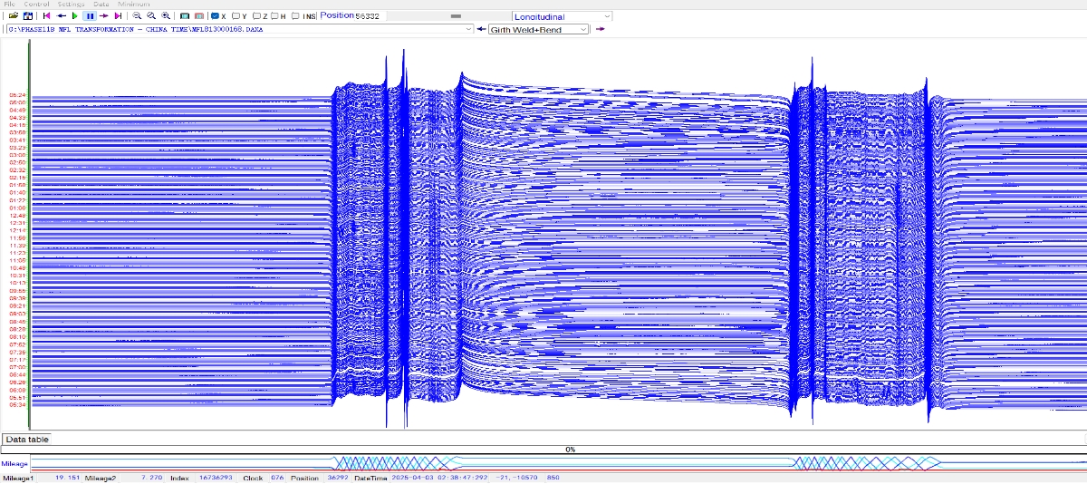This screenshot has width=1087, height=484.
Task: Select the 12:31 clock position label
Action: (17, 223)
